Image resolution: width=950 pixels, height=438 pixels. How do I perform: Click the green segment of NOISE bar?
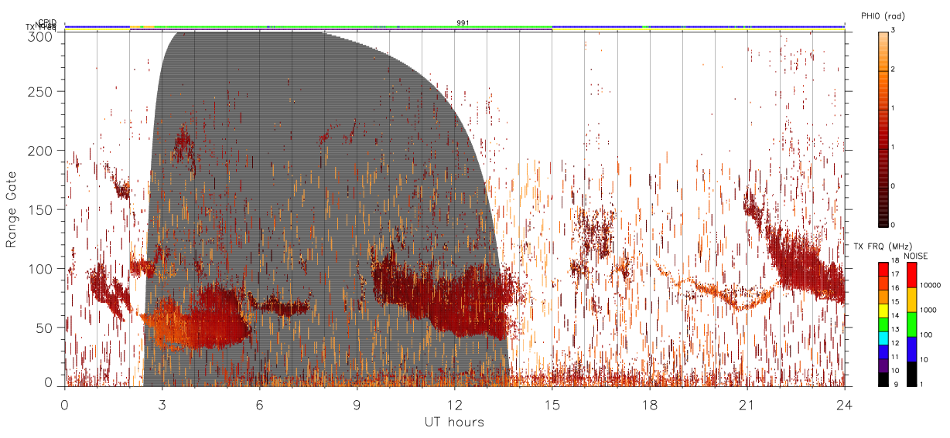pyautogui.click(x=911, y=324)
